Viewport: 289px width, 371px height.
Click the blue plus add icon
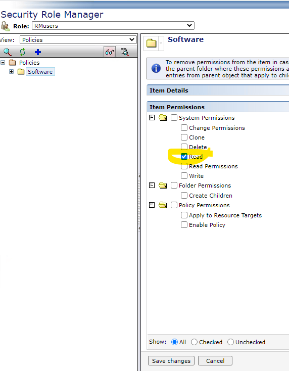[38, 52]
